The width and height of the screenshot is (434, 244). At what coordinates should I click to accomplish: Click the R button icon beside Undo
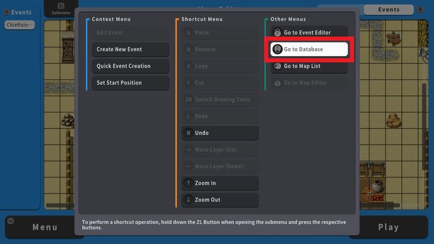click(x=189, y=133)
